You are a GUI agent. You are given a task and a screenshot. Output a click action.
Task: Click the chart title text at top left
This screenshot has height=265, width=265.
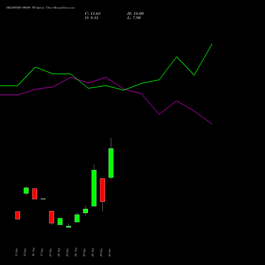[x=40, y=8]
